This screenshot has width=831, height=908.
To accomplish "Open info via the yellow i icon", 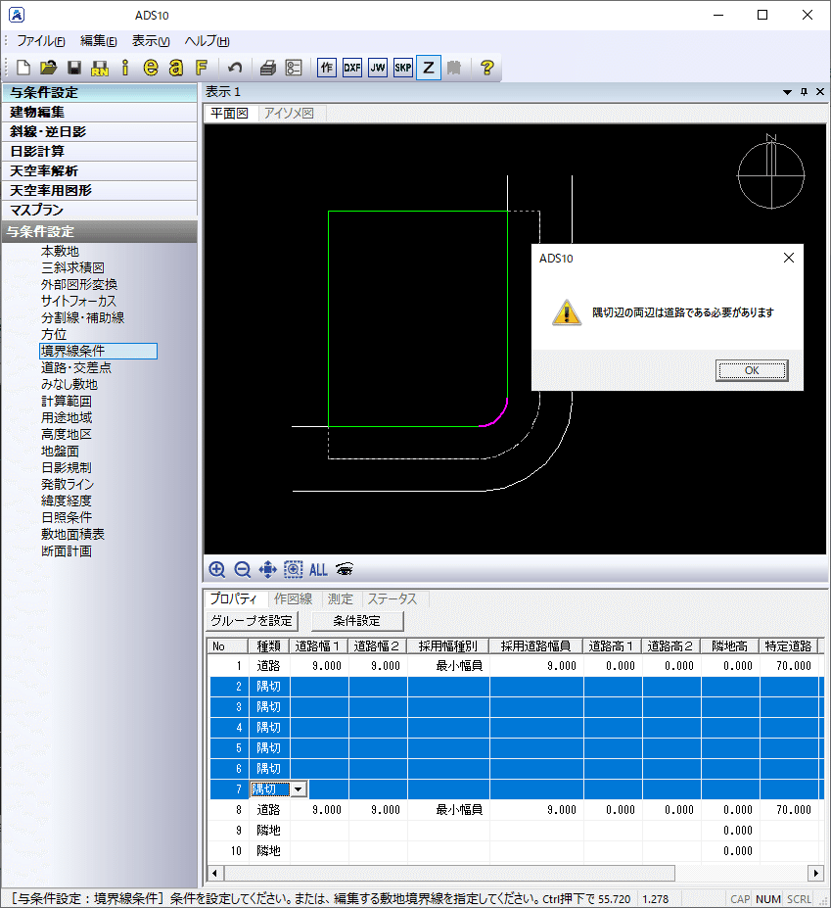I will click(125, 68).
